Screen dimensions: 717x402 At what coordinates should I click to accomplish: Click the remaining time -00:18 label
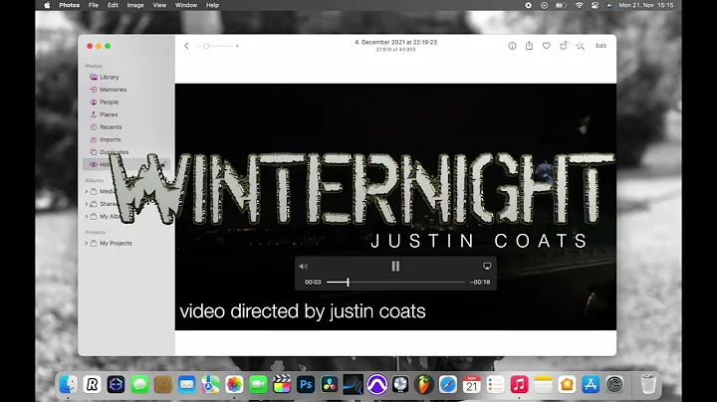click(x=480, y=283)
